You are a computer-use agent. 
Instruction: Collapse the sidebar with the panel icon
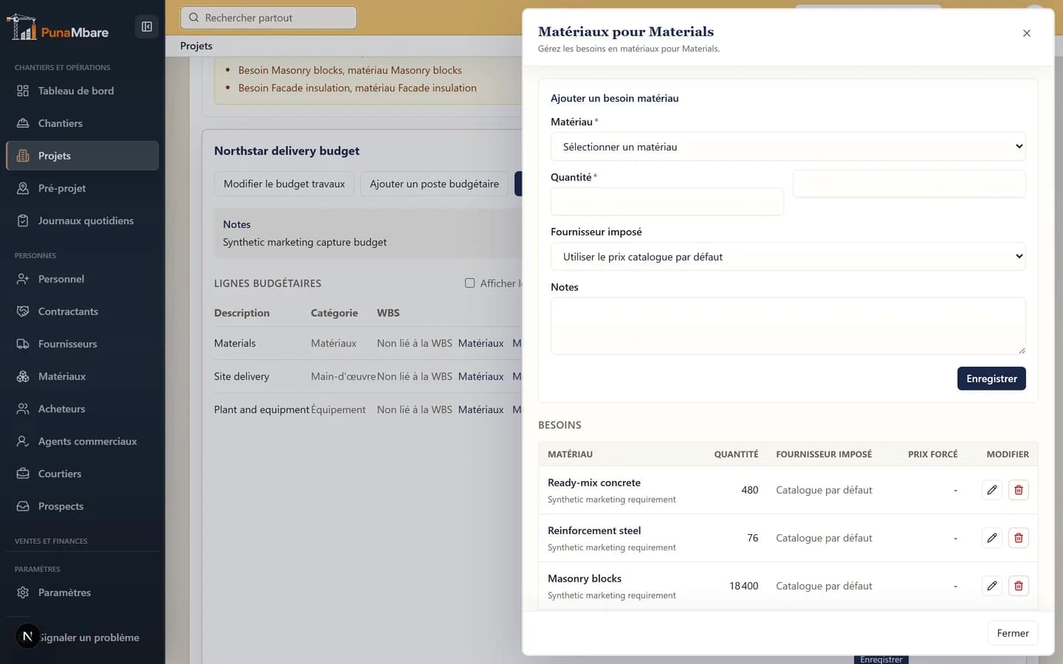pyautogui.click(x=147, y=27)
